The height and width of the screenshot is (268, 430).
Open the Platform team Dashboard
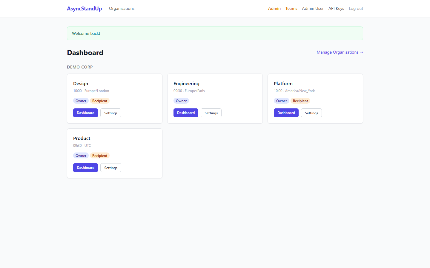(286, 113)
